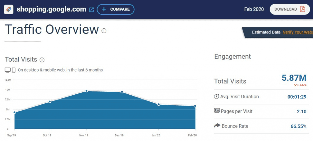Select the Sep '19 data point on chart
This screenshot has width=313, height=141.
(x=15, y=113)
